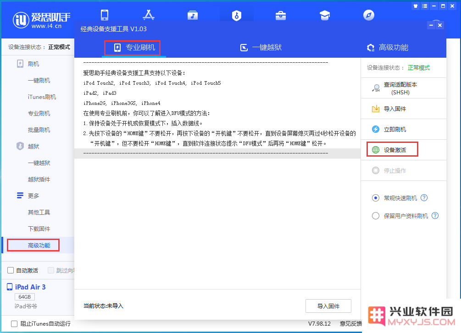Click 导入固件 in right panel
Viewport: 461px width, 333px height.
click(x=403, y=109)
